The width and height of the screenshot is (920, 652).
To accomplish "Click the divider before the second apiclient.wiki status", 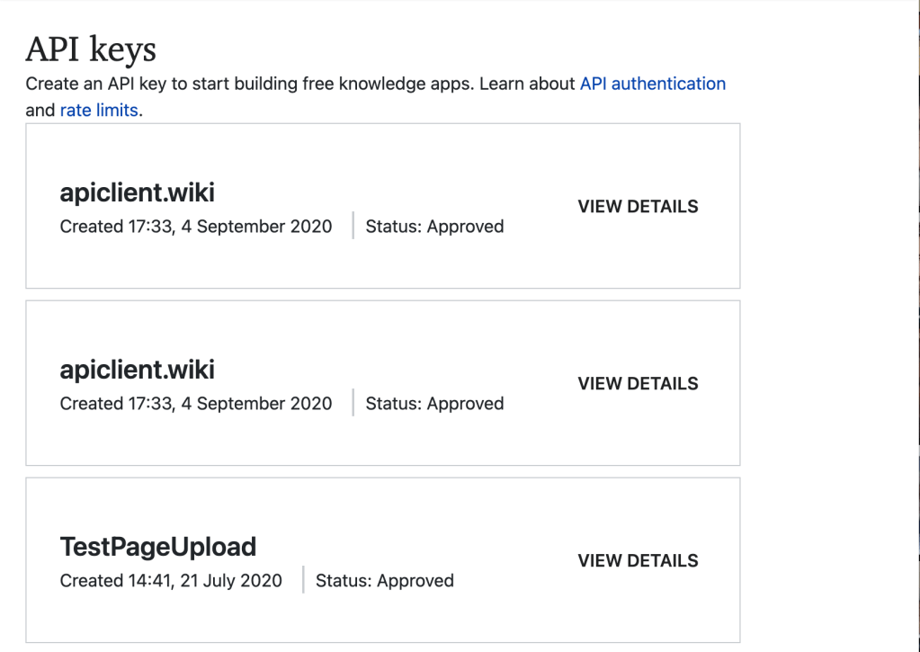I will (x=353, y=403).
